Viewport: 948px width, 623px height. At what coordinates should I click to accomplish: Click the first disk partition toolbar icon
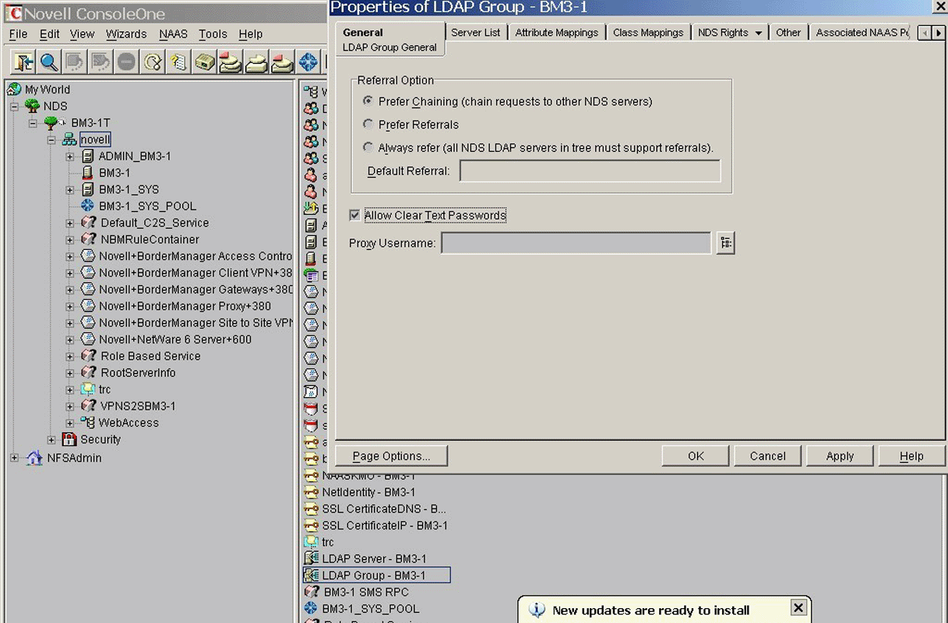click(x=231, y=62)
